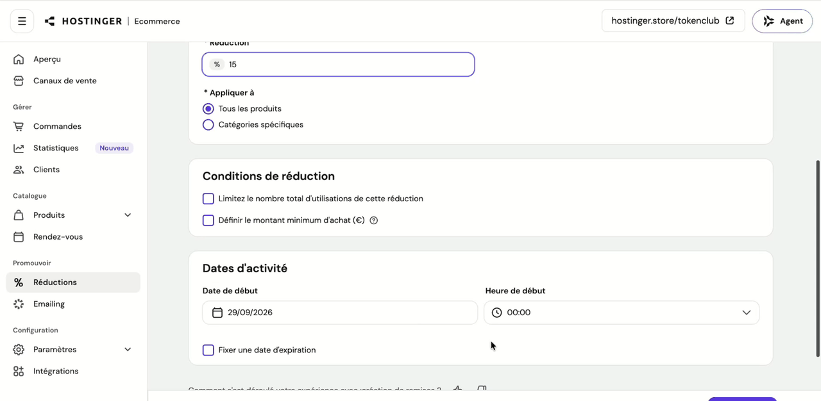Click the Réductions percent icon

coord(19,282)
